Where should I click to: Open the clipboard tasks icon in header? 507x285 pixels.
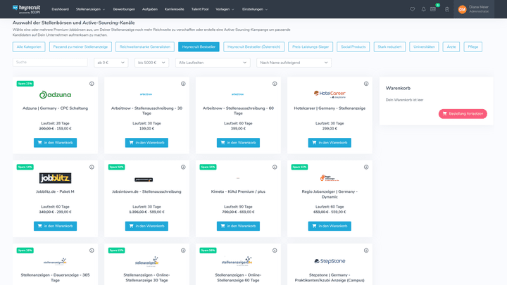click(x=447, y=9)
